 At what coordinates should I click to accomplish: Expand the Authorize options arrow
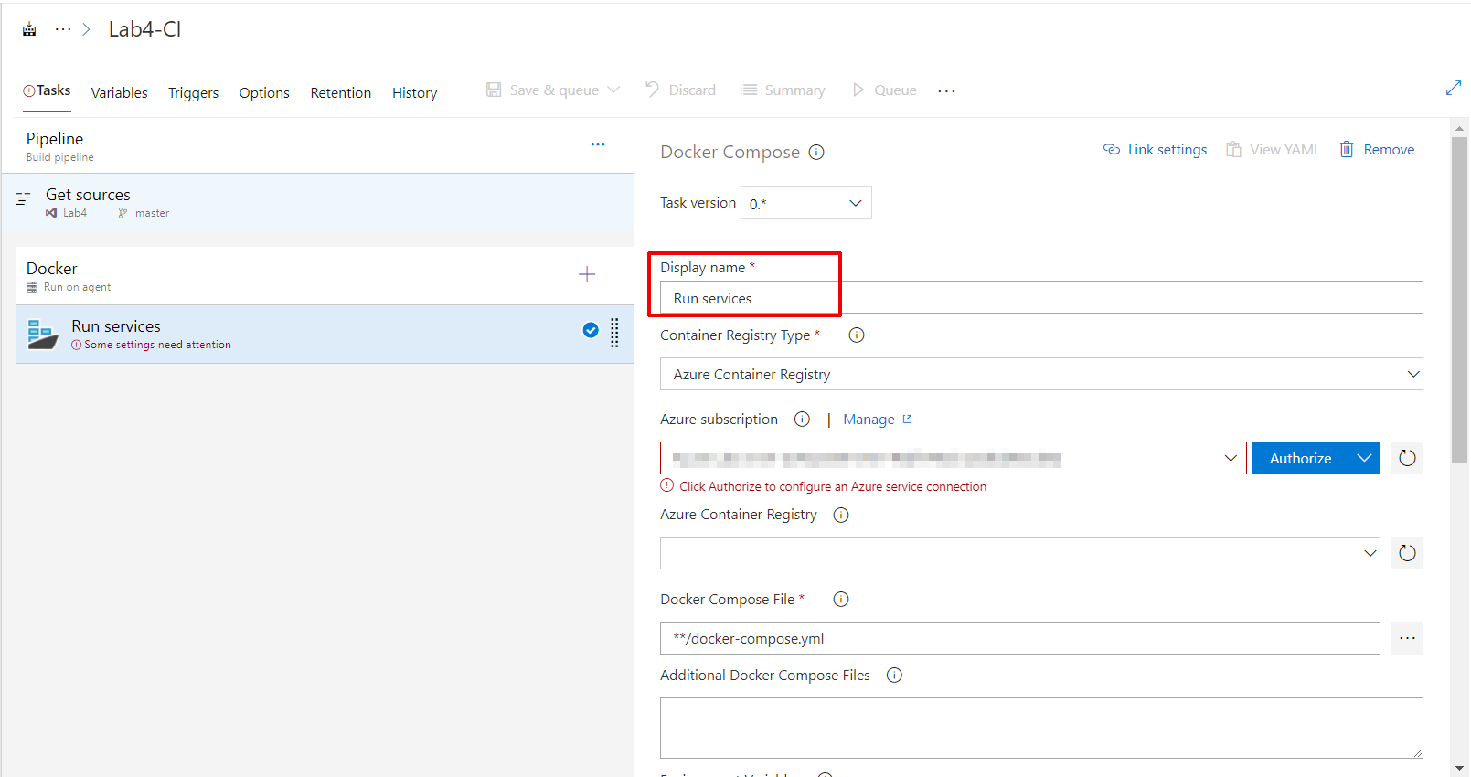point(1364,458)
